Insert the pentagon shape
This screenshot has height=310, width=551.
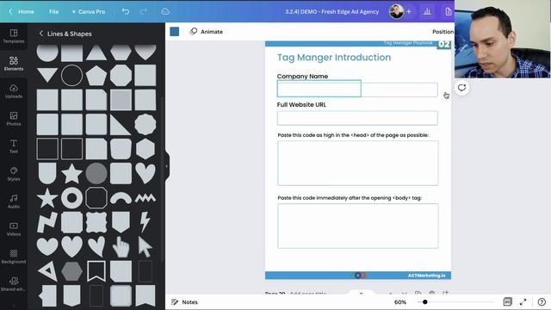[x=96, y=75]
